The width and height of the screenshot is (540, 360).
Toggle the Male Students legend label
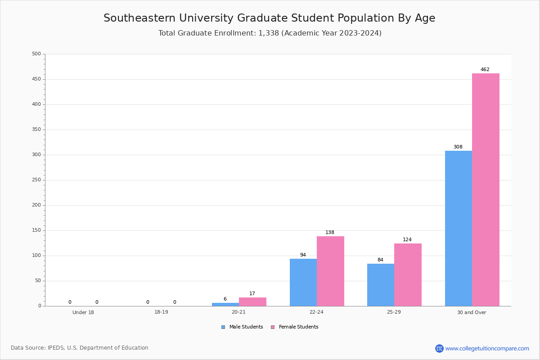pos(246,327)
